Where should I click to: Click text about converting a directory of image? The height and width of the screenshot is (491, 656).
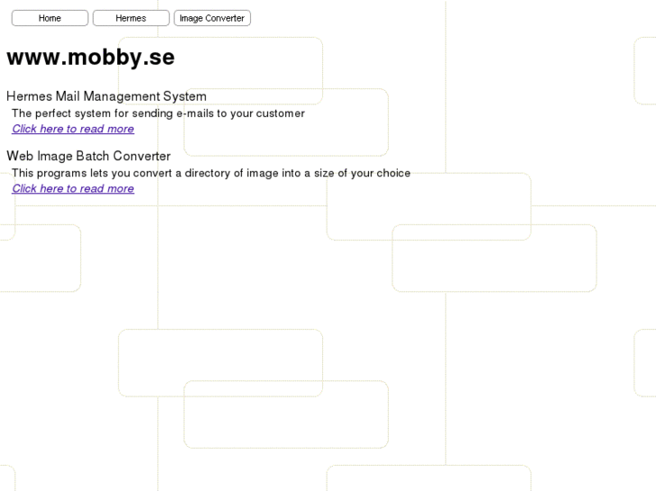point(211,173)
